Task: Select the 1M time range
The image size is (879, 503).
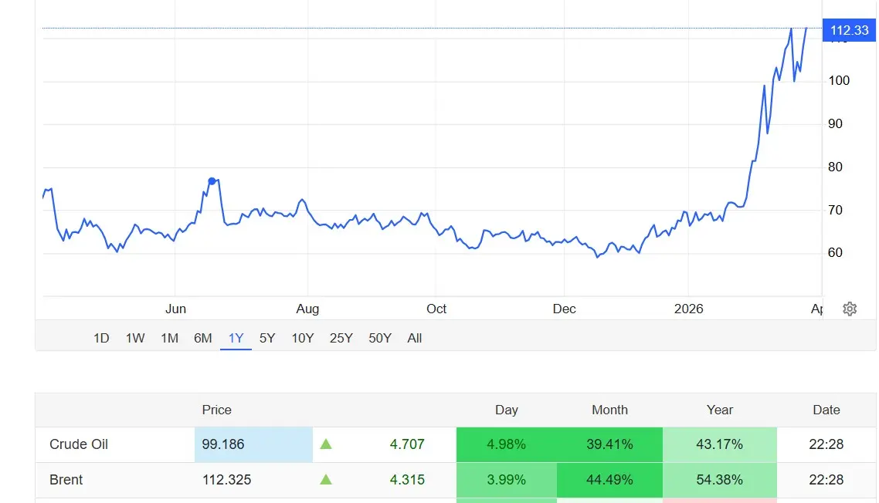Action: (169, 338)
